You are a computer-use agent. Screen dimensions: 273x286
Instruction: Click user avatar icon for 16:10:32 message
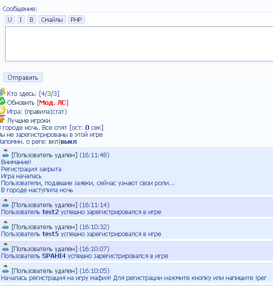(x=5, y=225)
